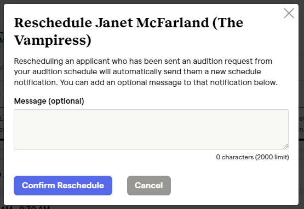The image size is (304, 209).
Task: Click the text area resize grip handle
Action: tap(285, 146)
